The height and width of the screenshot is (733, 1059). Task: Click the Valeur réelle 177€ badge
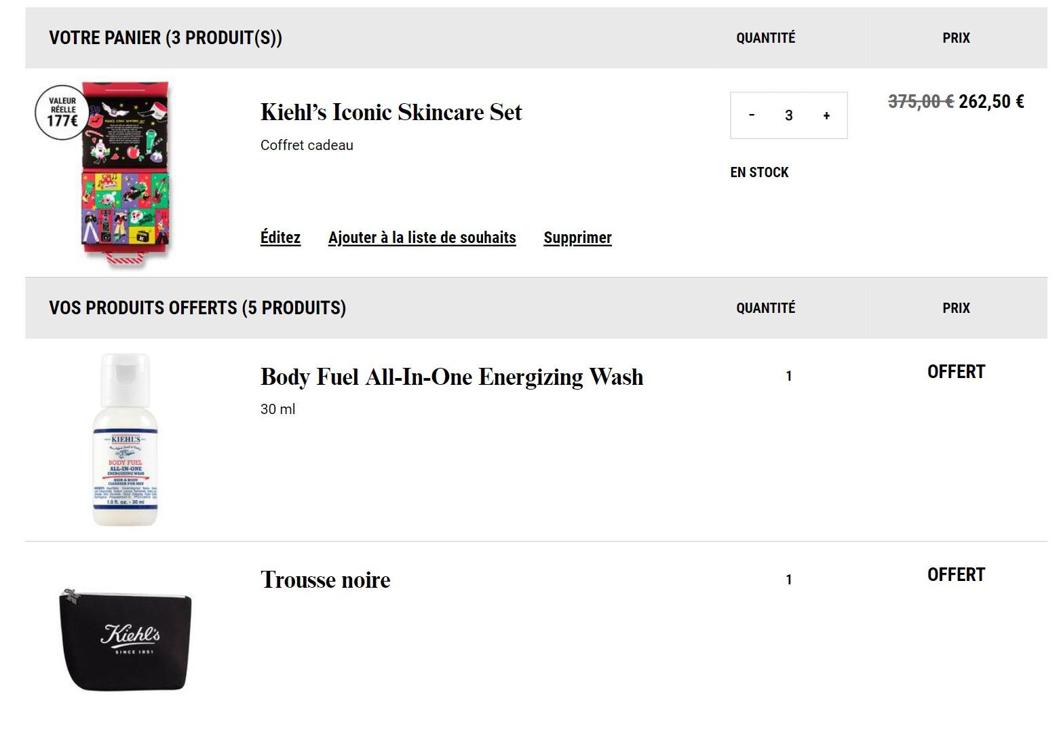(62, 113)
